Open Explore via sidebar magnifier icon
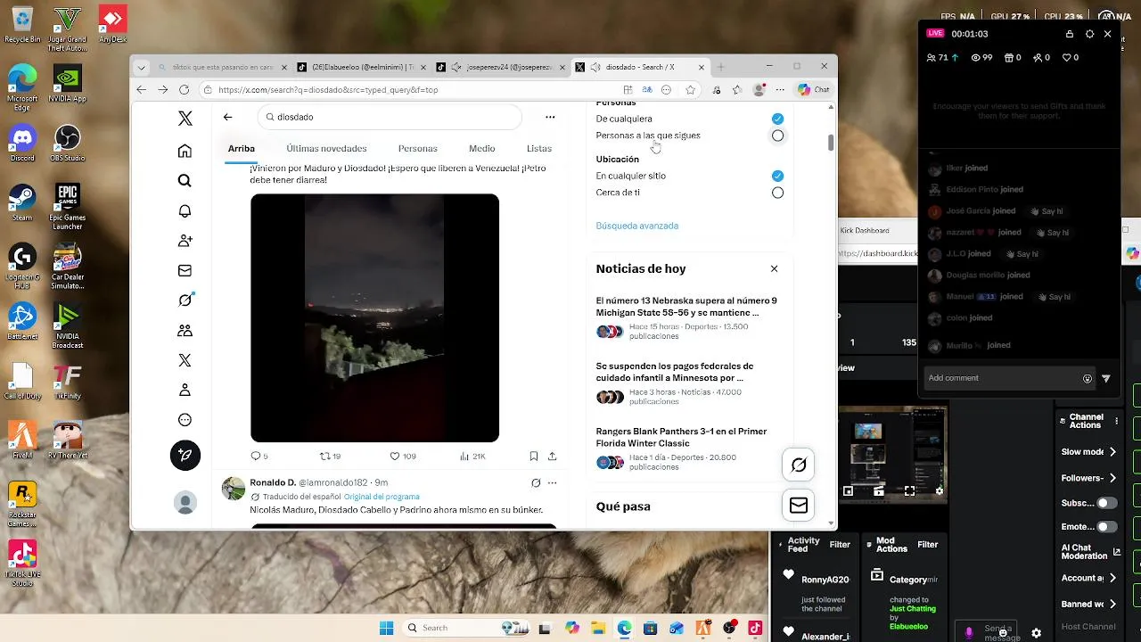This screenshot has width=1141, height=642. click(x=185, y=181)
